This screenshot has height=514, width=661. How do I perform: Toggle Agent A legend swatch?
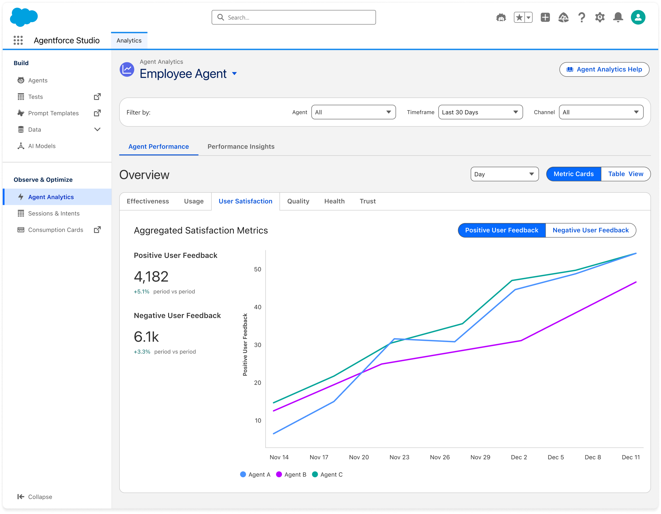click(243, 475)
